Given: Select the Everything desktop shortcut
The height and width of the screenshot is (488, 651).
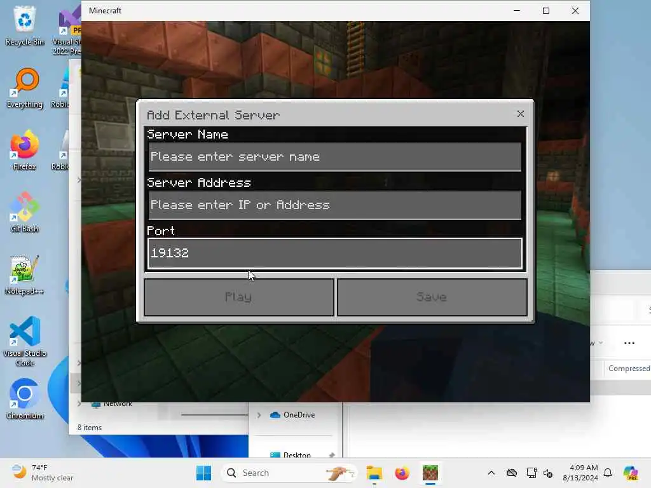Looking at the screenshot, I should [25, 88].
